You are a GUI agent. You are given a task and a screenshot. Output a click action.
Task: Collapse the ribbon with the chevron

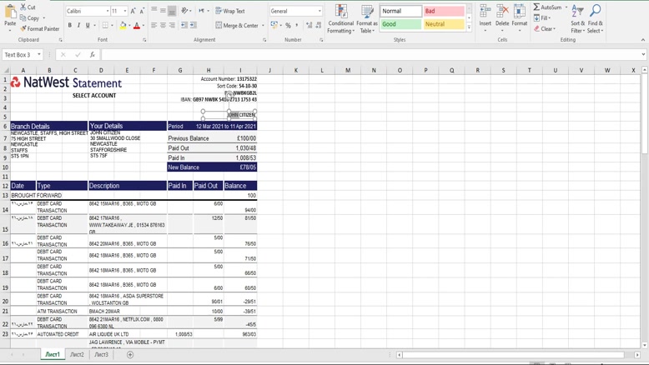click(643, 40)
